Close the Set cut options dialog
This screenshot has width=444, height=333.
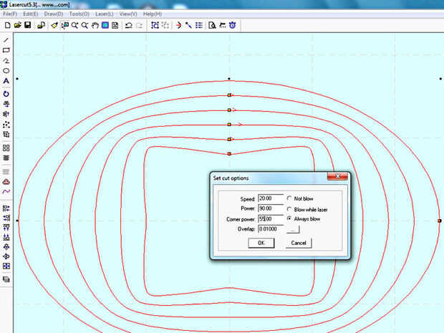(337, 176)
